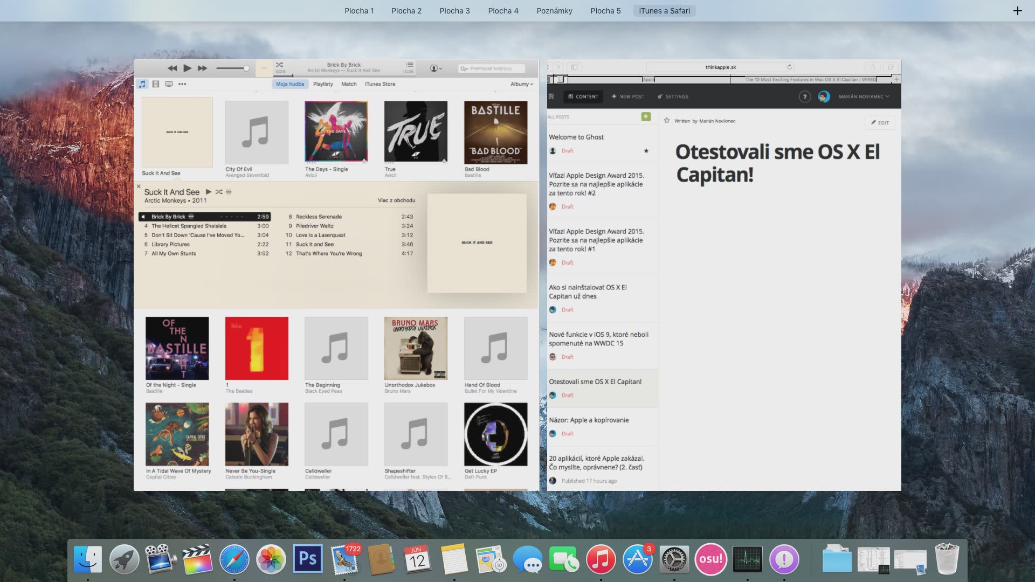Toggle the featured star beside Written by

click(x=667, y=121)
